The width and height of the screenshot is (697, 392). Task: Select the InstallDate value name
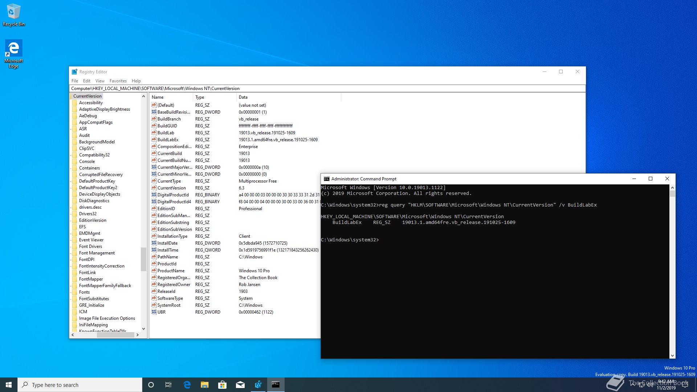click(x=167, y=243)
